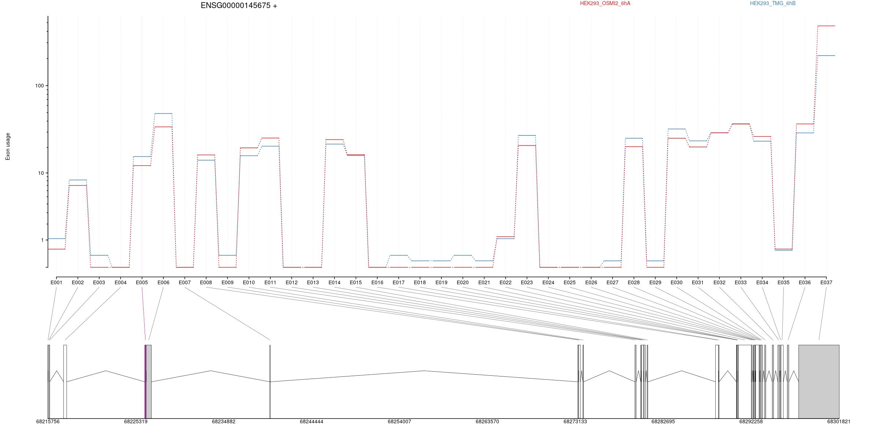Click the large gray final exon block
This screenshot has width=879, height=439.
[x=819, y=382]
